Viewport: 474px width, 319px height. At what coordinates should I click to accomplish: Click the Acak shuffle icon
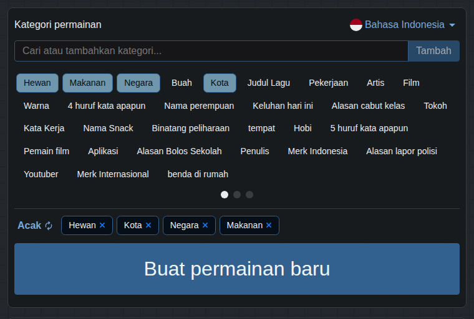[x=49, y=226]
